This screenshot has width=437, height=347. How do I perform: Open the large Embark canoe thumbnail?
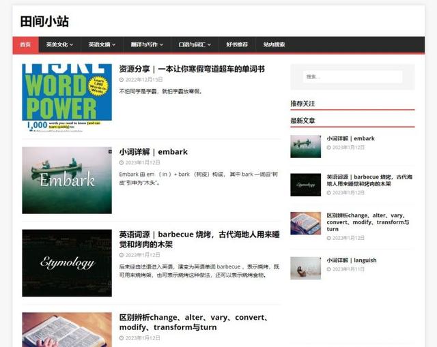point(67,181)
